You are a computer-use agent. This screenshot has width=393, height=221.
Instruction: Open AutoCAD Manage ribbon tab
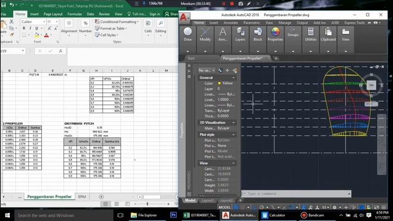285,23
